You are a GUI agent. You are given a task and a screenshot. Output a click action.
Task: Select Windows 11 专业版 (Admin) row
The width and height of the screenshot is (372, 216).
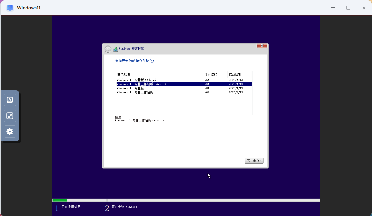(x=184, y=80)
